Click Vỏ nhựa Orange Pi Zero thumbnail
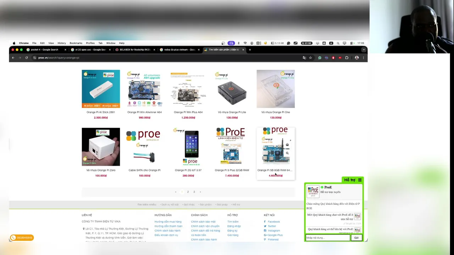Screen dimensions: 454x255 click(x=101, y=147)
